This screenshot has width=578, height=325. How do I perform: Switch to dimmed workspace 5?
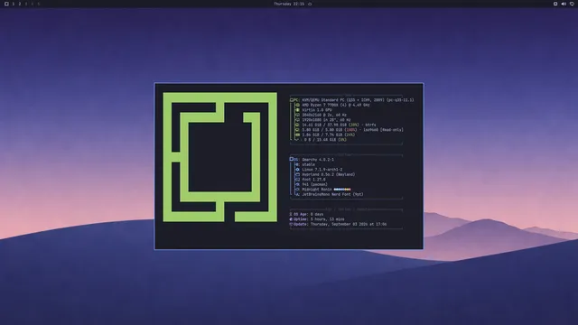[38, 4]
